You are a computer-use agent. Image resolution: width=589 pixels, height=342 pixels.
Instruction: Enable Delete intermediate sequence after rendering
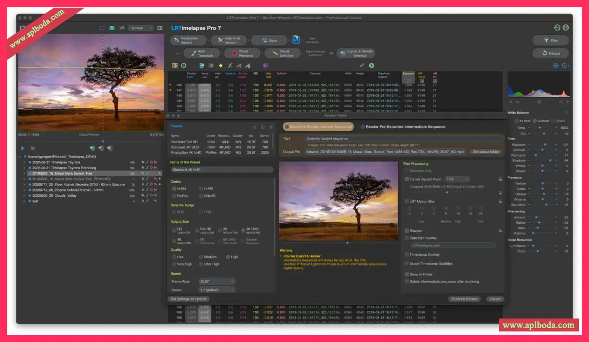pyautogui.click(x=407, y=282)
